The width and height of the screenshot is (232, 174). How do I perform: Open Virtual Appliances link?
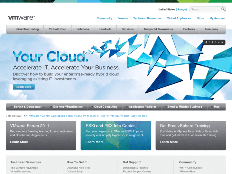(x=179, y=18)
